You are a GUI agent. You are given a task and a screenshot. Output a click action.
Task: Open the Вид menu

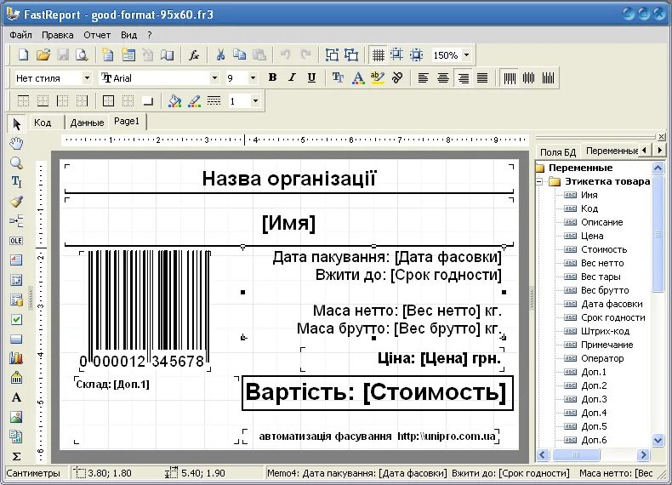tap(128, 35)
